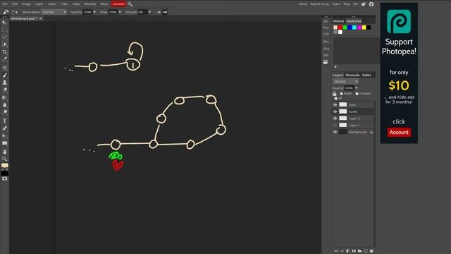Open the Blend Mode dropdown in options bar
Viewport: 451px width, 254px height.
tap(54, 12)
